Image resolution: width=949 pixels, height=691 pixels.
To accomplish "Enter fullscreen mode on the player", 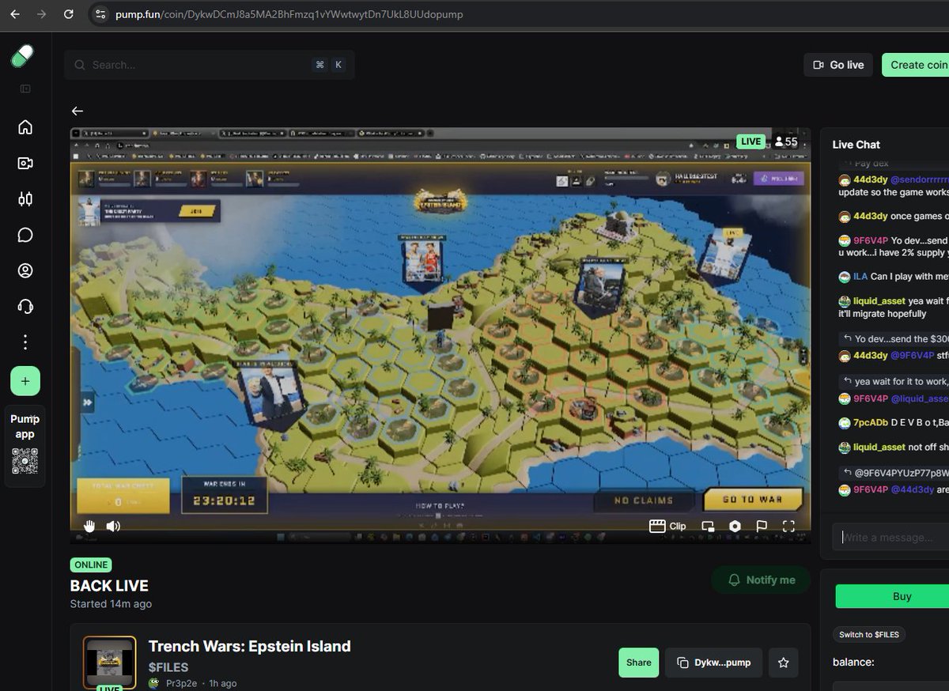I will (x=788, y=526).
